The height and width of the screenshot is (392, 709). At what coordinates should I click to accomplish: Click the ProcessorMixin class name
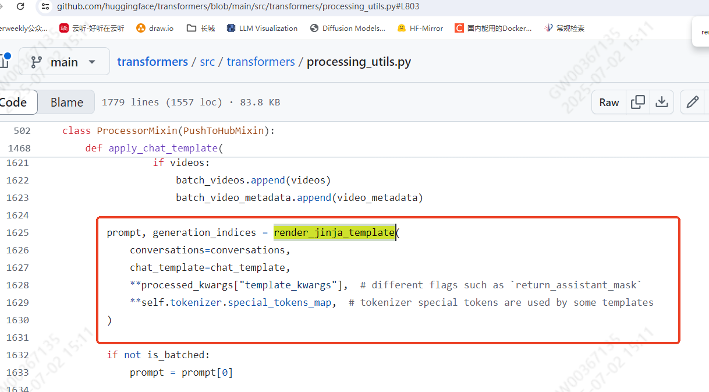click(137, 130)
